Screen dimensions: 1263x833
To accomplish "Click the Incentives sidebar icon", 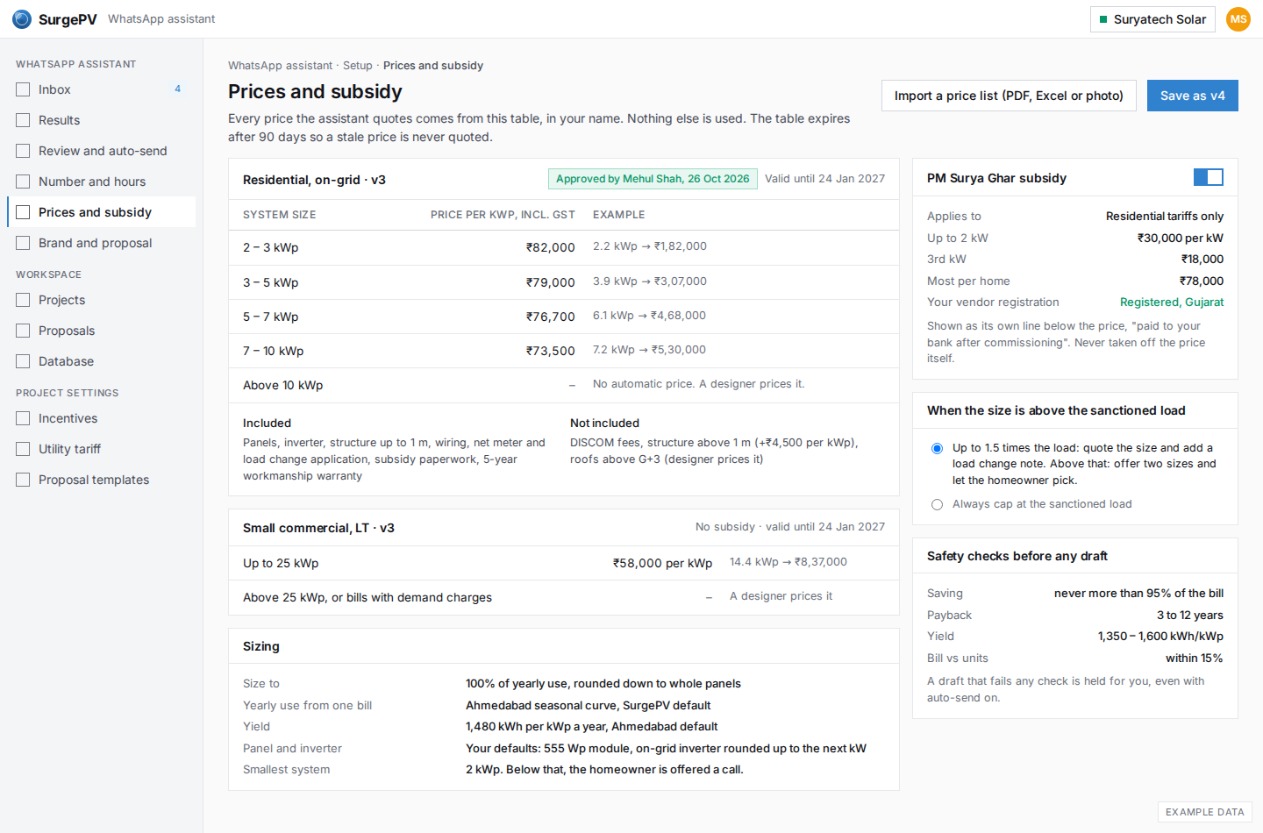I will pyautogui.click(x=23, y=418).
